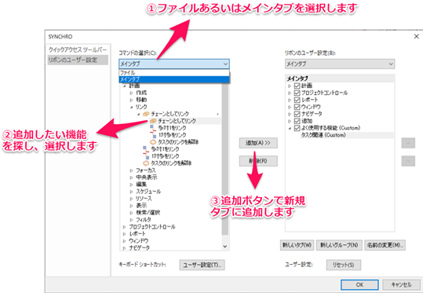The image size is (423, 293).
Task: Select the 編集 tree item
Action: tap(141, 185)
